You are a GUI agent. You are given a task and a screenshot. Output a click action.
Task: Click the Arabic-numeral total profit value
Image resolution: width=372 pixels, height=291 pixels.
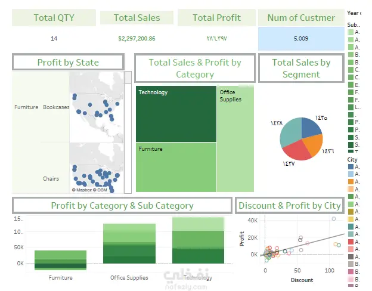click(x=216, y=38)
